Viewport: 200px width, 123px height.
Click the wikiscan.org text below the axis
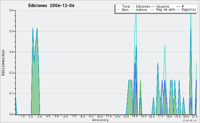click(100, 120)
